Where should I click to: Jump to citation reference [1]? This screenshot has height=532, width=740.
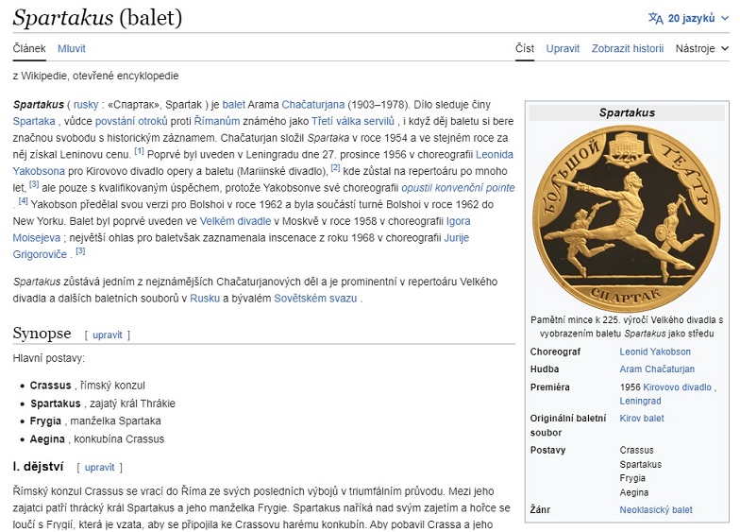click(x=139, y=151)
